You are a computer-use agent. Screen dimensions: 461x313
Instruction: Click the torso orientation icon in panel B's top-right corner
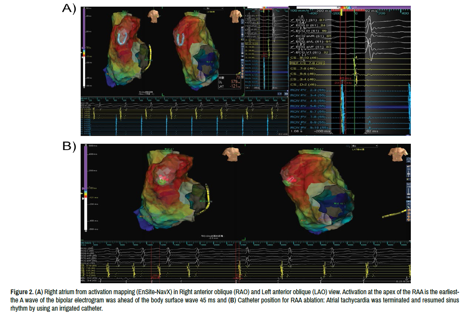click(397, 154)
